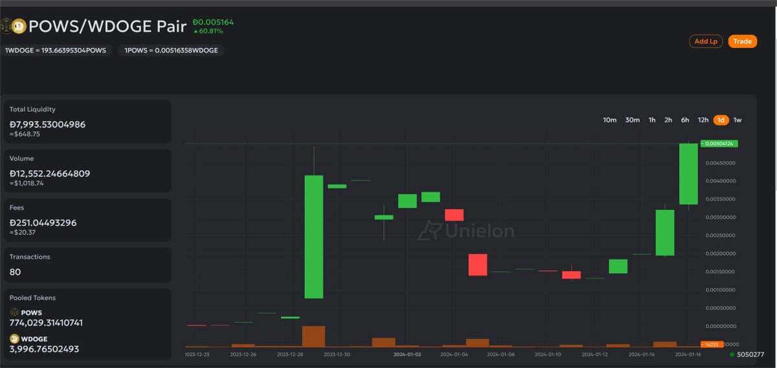Click the ≈$20.37 fees USD value

pyautogui.click(x=23, y=233)
